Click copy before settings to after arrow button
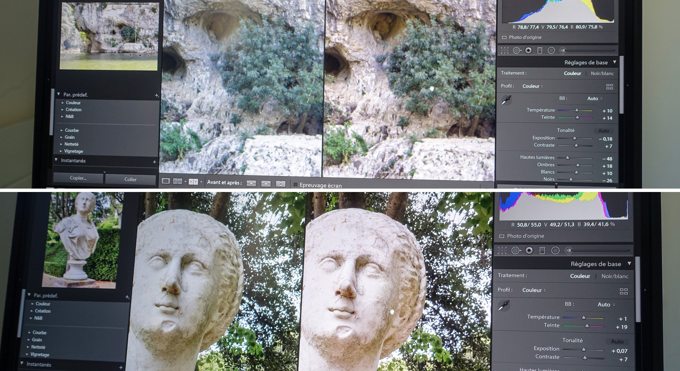This screenshot has width=680, height=371. click(x=251, y=184)
